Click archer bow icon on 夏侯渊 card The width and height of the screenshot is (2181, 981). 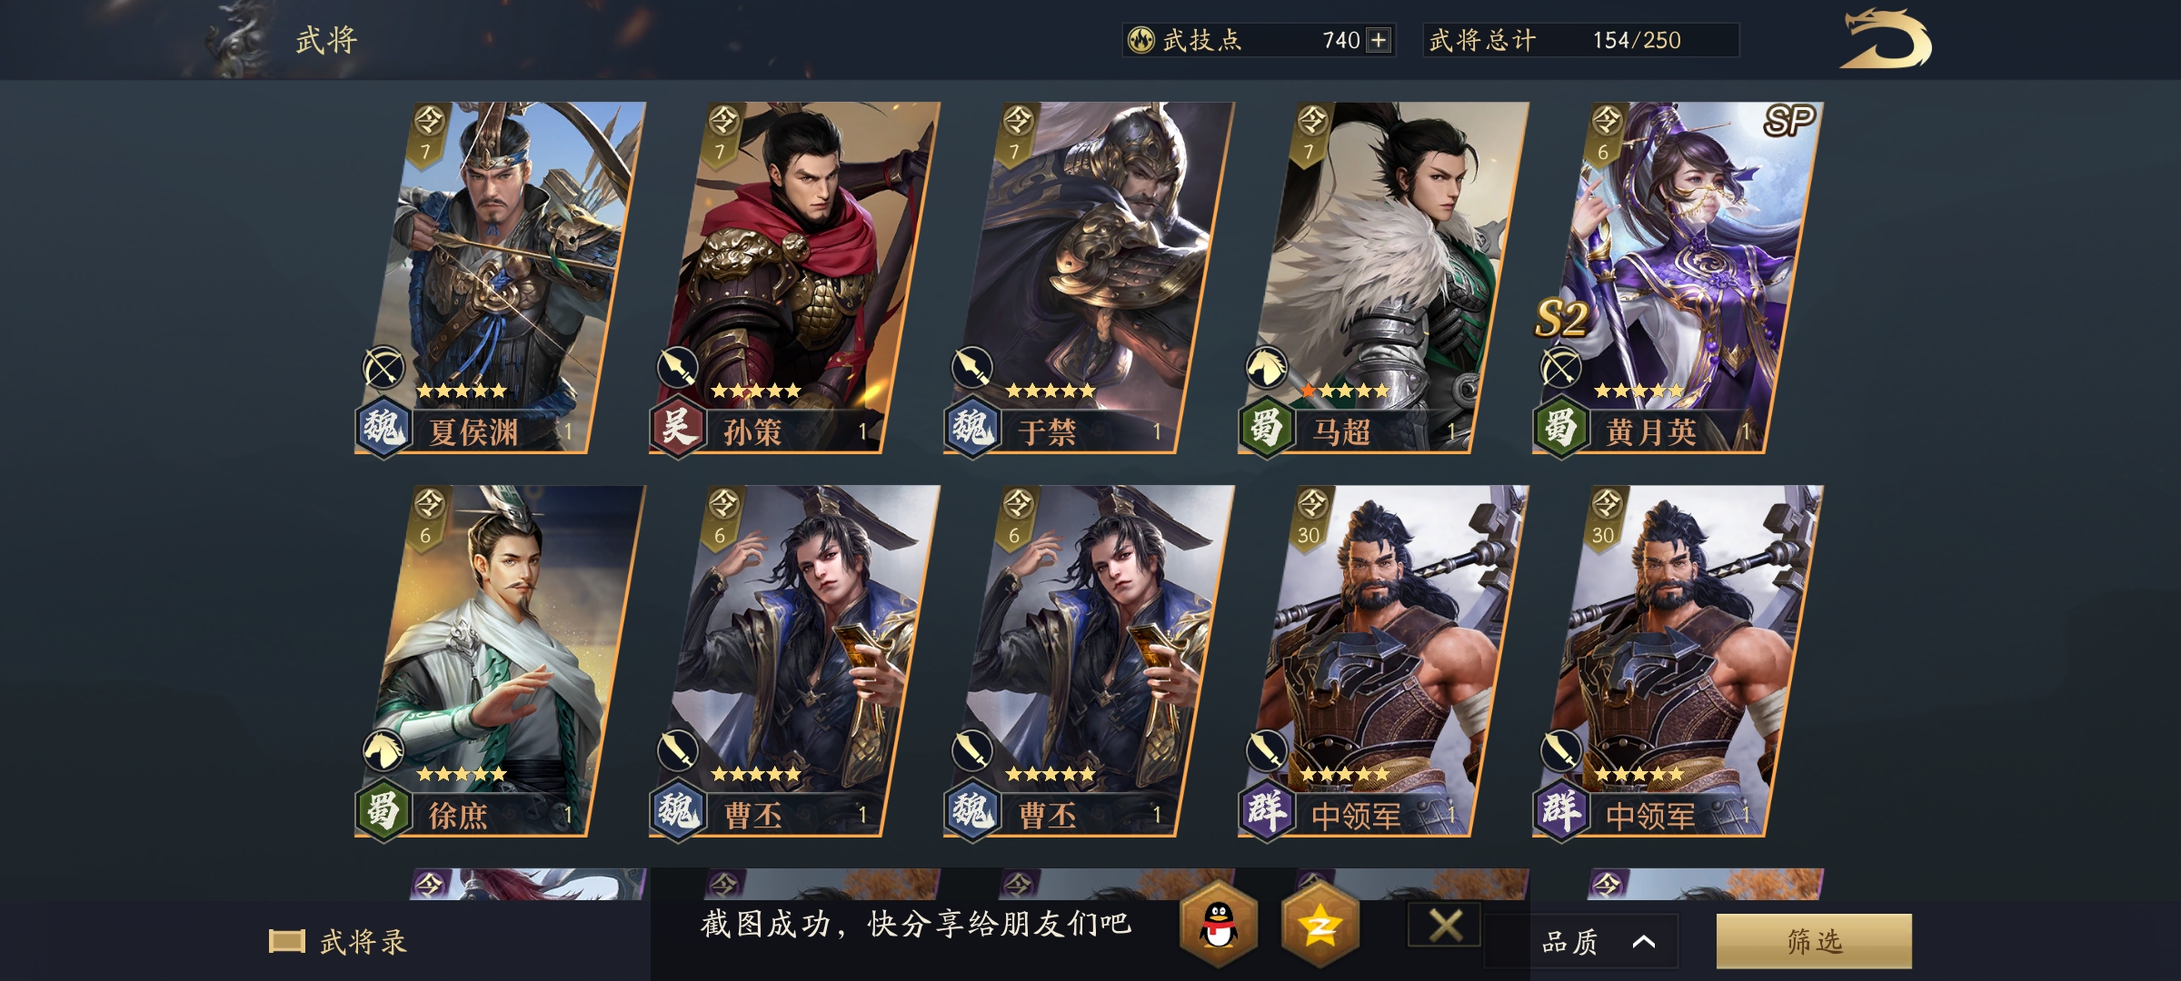pos(383,368)
